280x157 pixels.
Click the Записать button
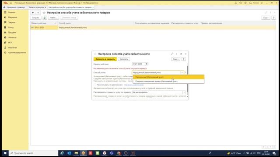pyautogui.click(x=124, y=59)
